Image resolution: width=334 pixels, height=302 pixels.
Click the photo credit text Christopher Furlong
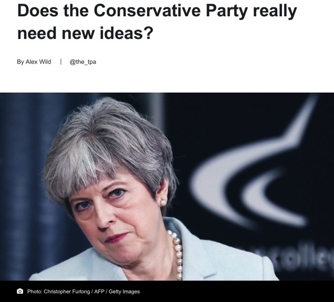point(67,291)
